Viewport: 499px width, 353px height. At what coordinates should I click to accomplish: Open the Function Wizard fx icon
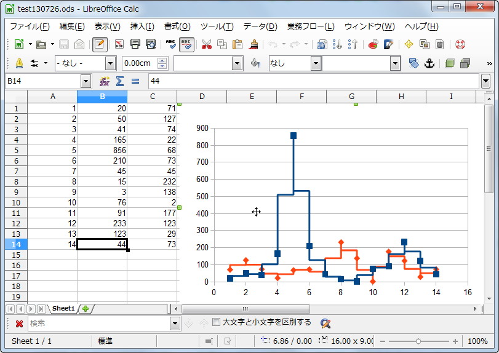coord(105,81)
